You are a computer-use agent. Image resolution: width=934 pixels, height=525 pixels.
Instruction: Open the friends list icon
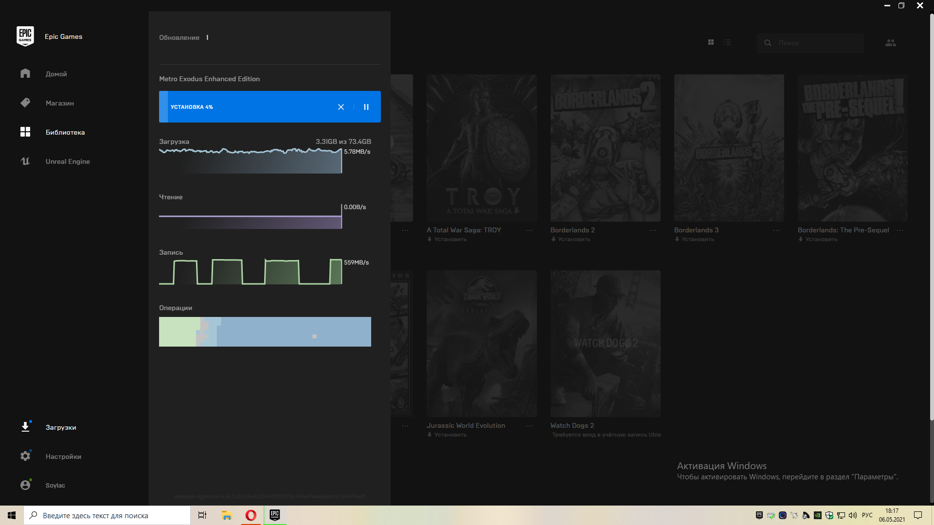[890, 43]
